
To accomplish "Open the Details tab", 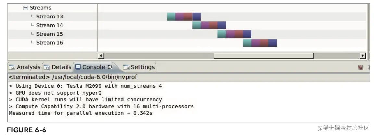I will tap(61, 67).
